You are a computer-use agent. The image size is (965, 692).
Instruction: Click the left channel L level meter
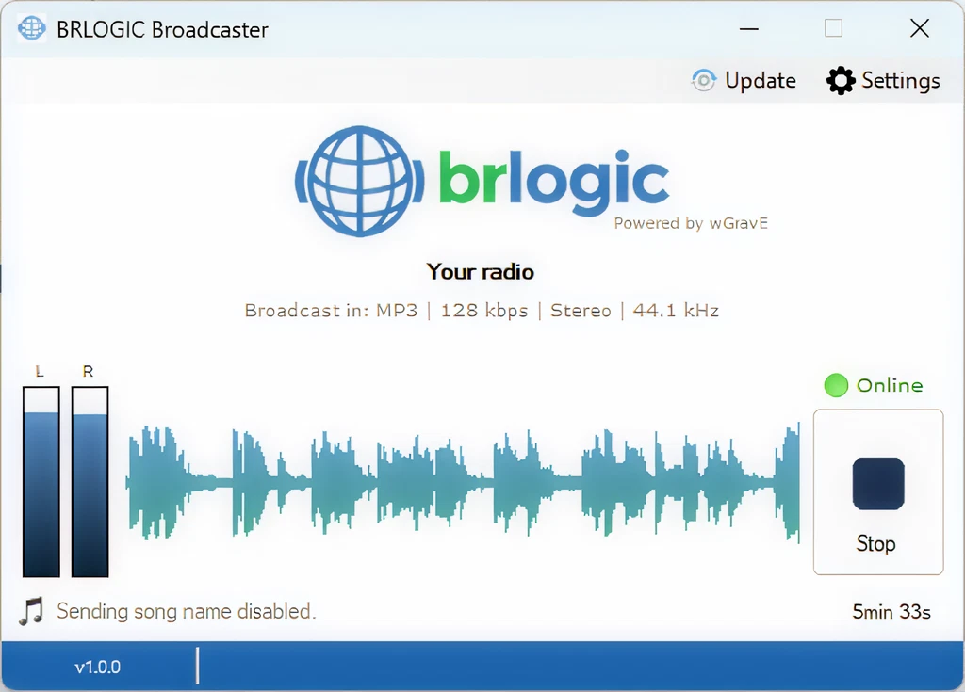[x=41, y=481]
